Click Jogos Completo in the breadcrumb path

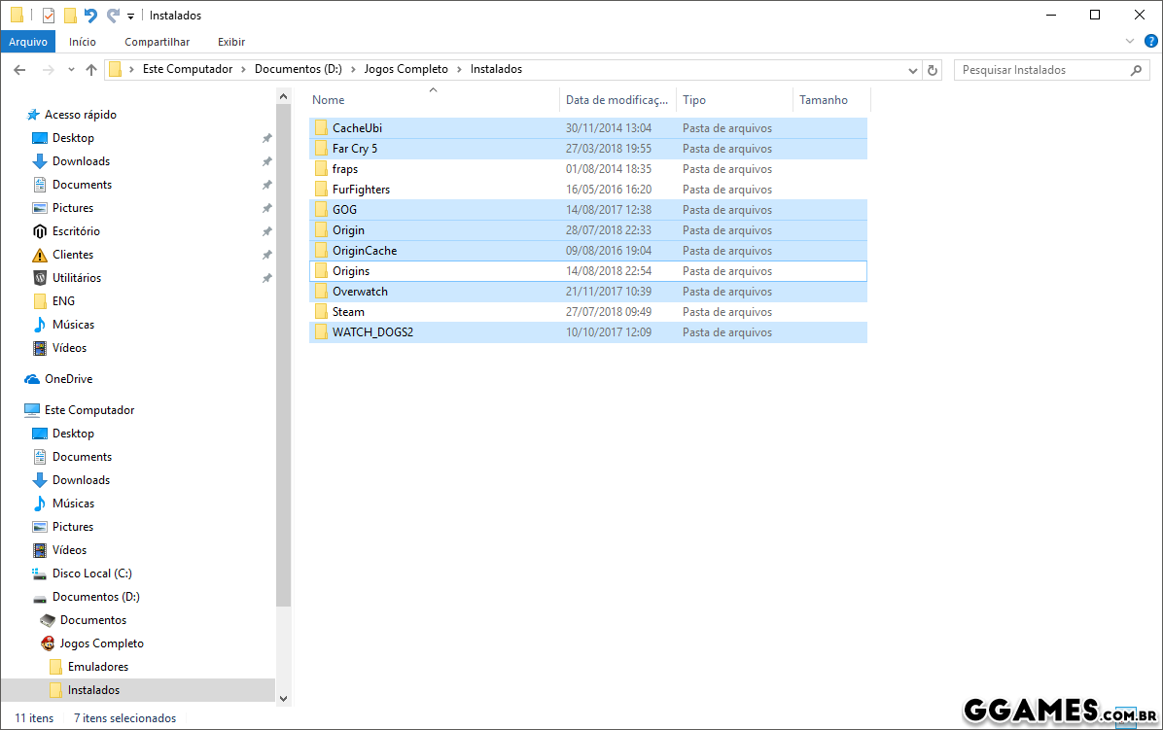(405, 69)
